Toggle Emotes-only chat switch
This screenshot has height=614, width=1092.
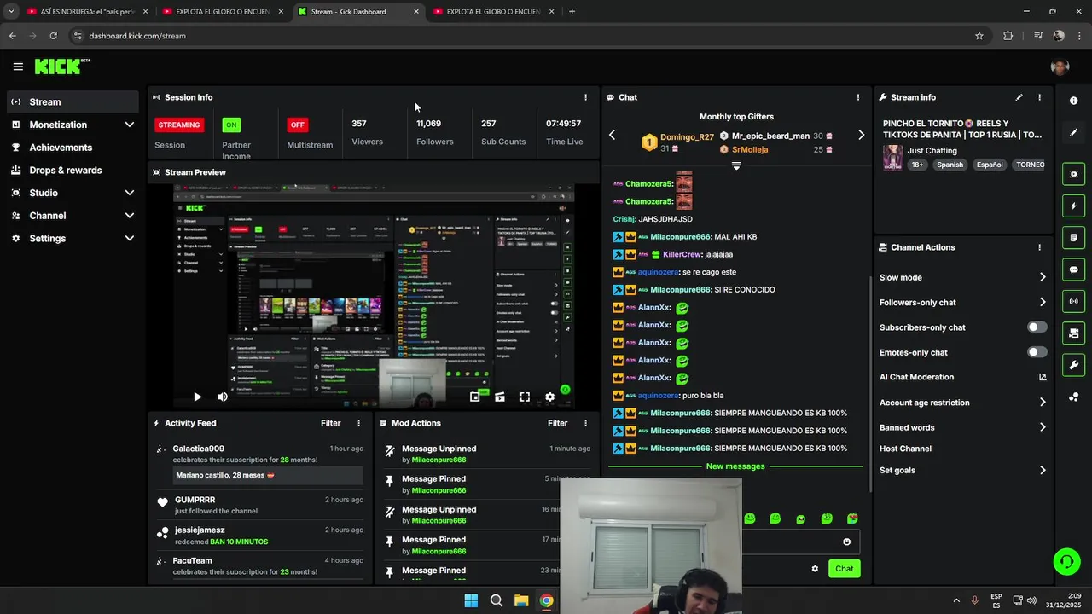coord(1037,352)
